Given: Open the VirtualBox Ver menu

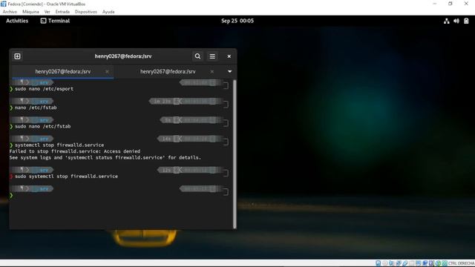Looking at the screenshot, I should tap(47, 12).
